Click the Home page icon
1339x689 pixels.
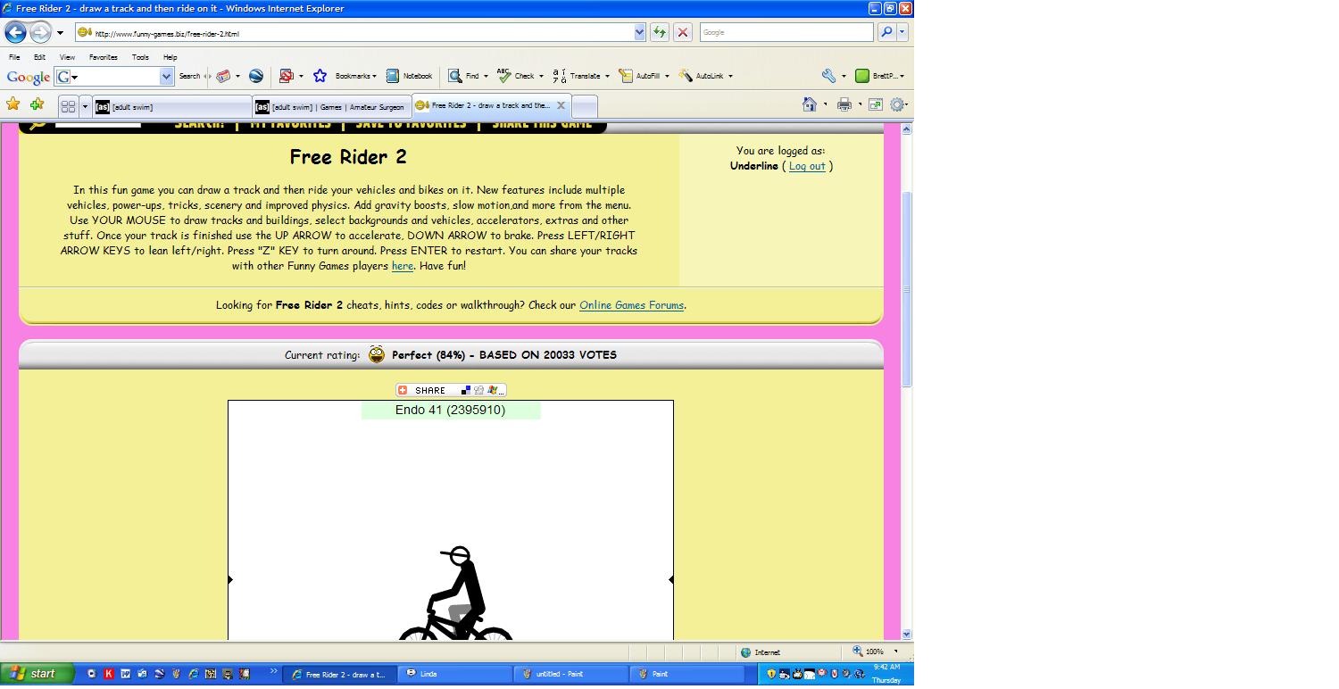coord(810,104)
